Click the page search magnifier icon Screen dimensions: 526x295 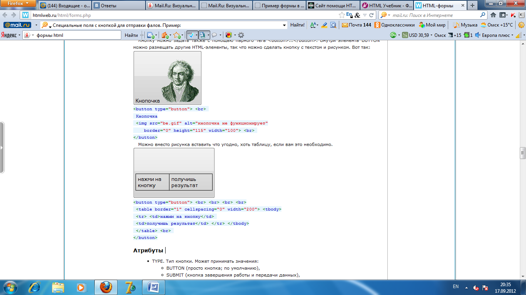pos(333,25)
